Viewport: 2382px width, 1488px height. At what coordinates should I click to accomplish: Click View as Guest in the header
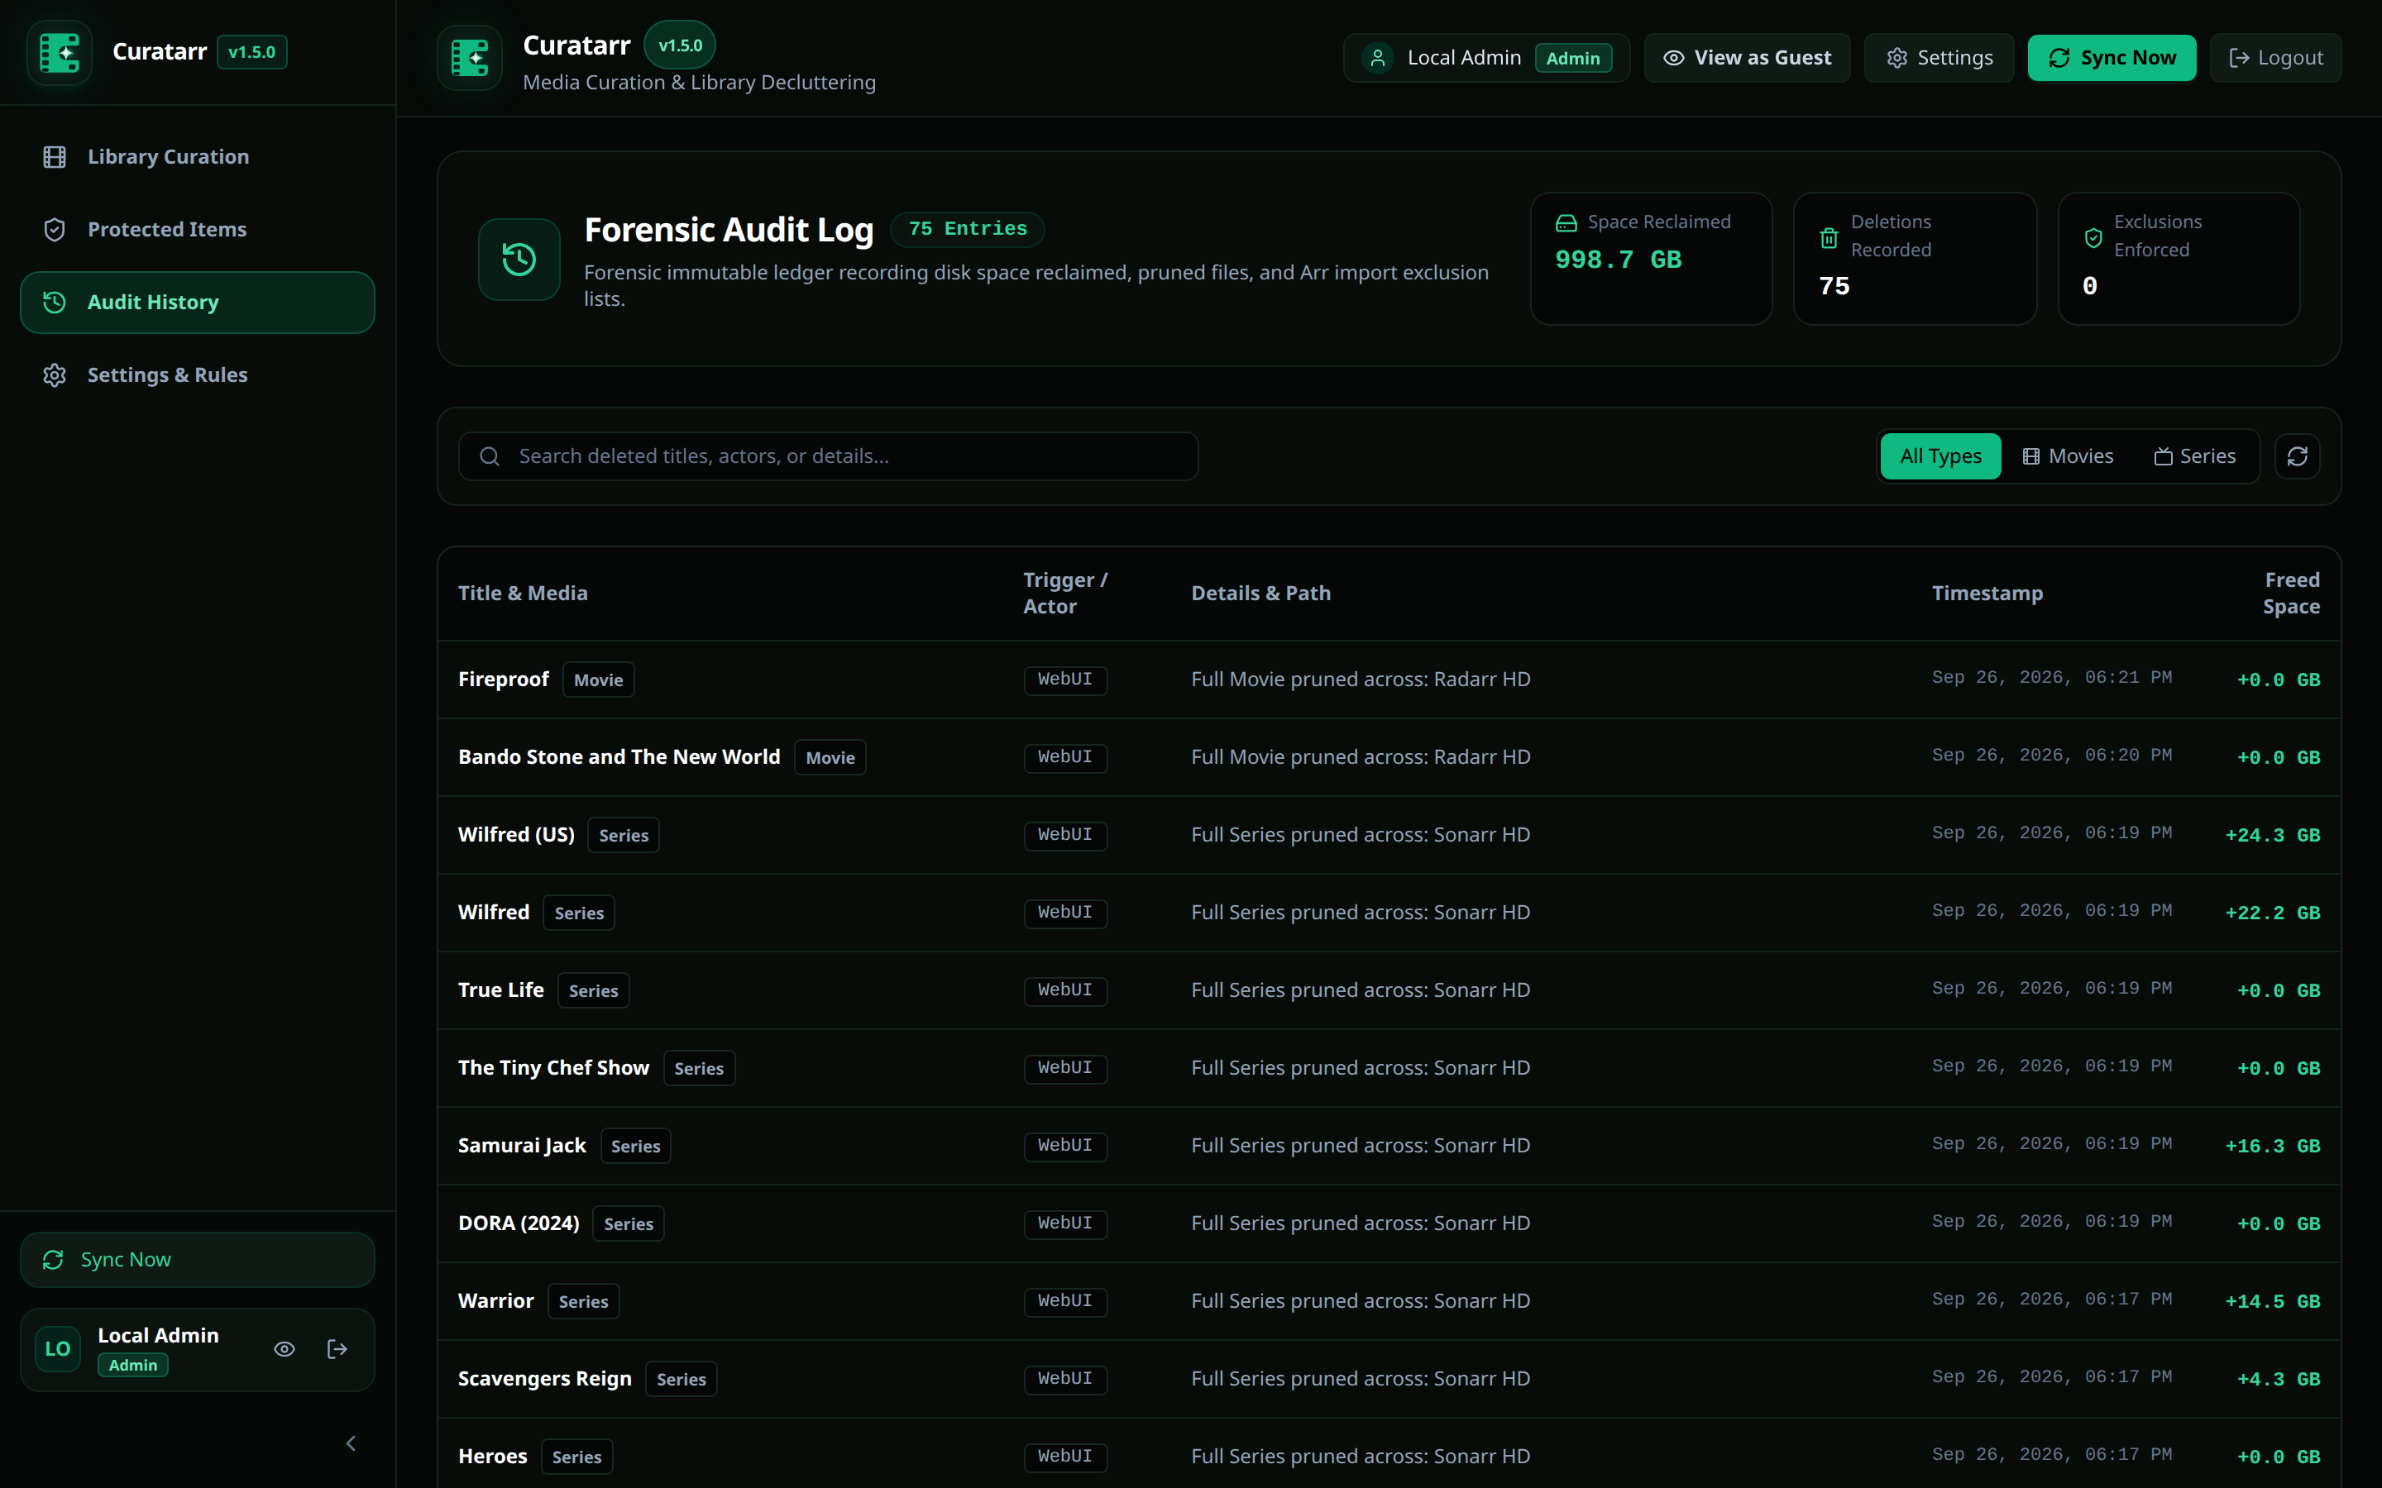[1746, 58]
